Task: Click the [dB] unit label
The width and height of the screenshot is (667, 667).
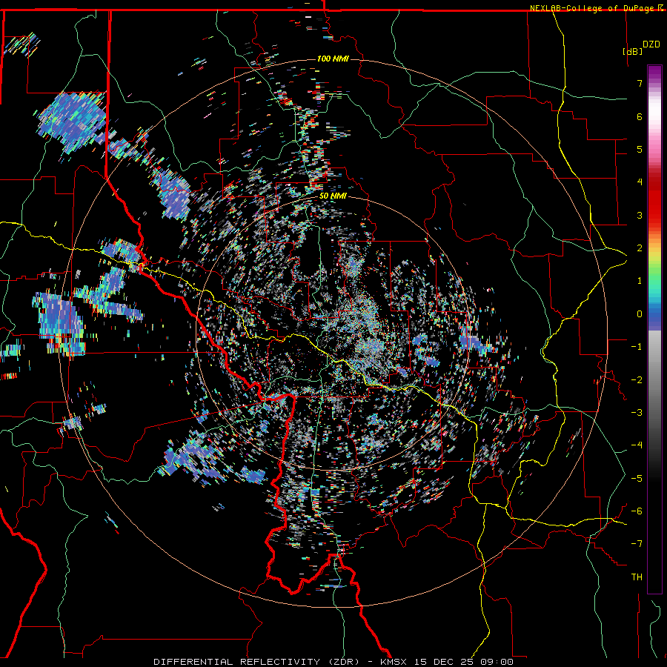Action: tap(633, 51)
